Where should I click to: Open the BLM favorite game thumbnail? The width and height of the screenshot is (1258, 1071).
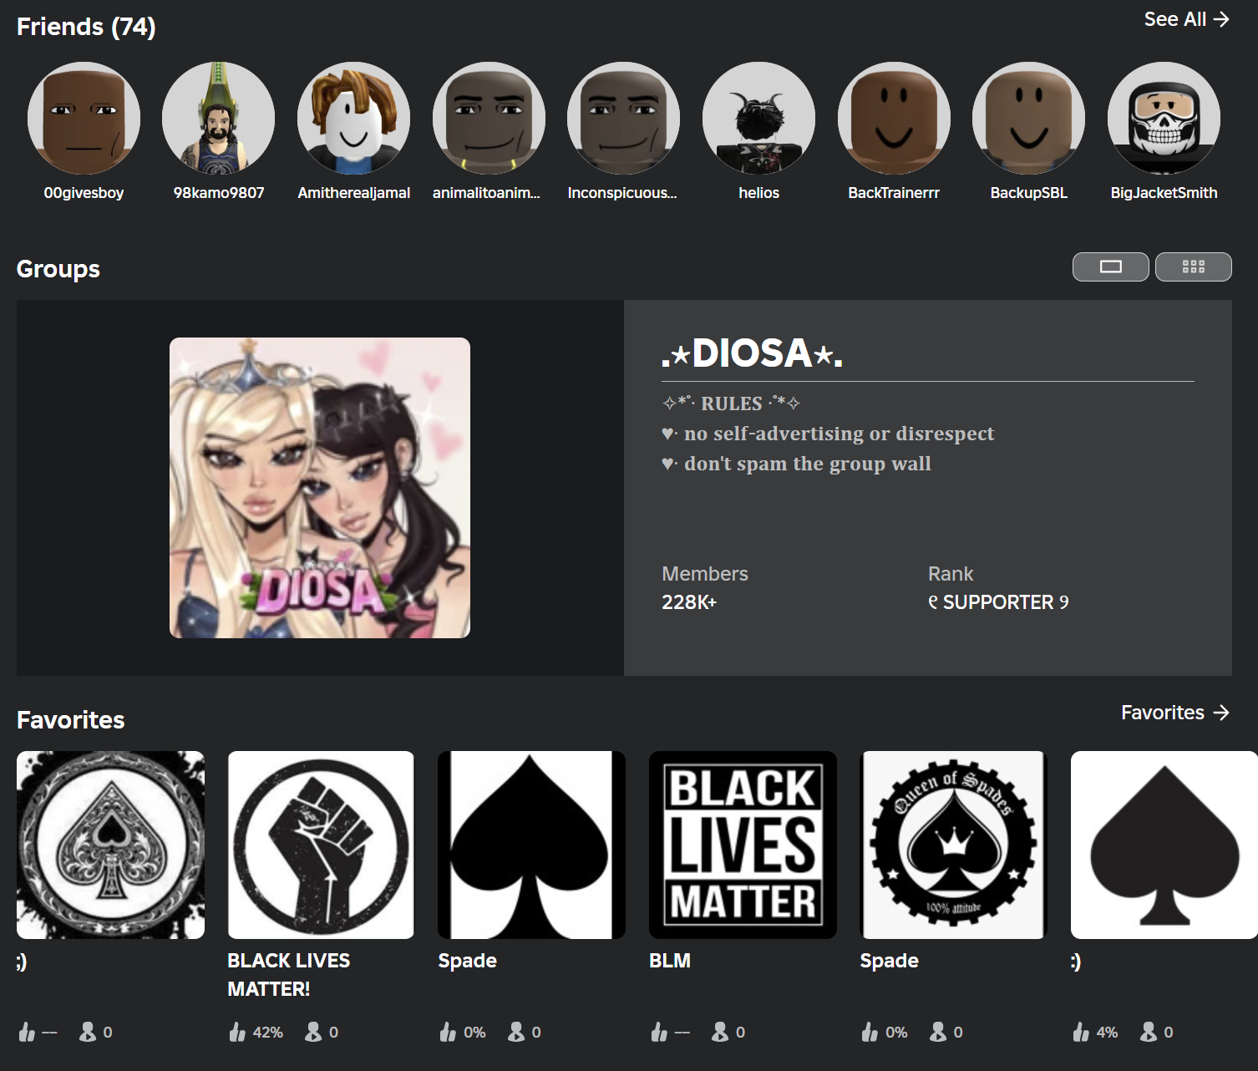743,845
